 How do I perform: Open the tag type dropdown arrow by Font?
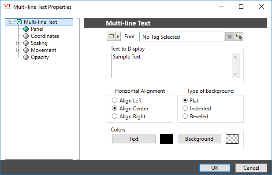(x=118, y=36)
